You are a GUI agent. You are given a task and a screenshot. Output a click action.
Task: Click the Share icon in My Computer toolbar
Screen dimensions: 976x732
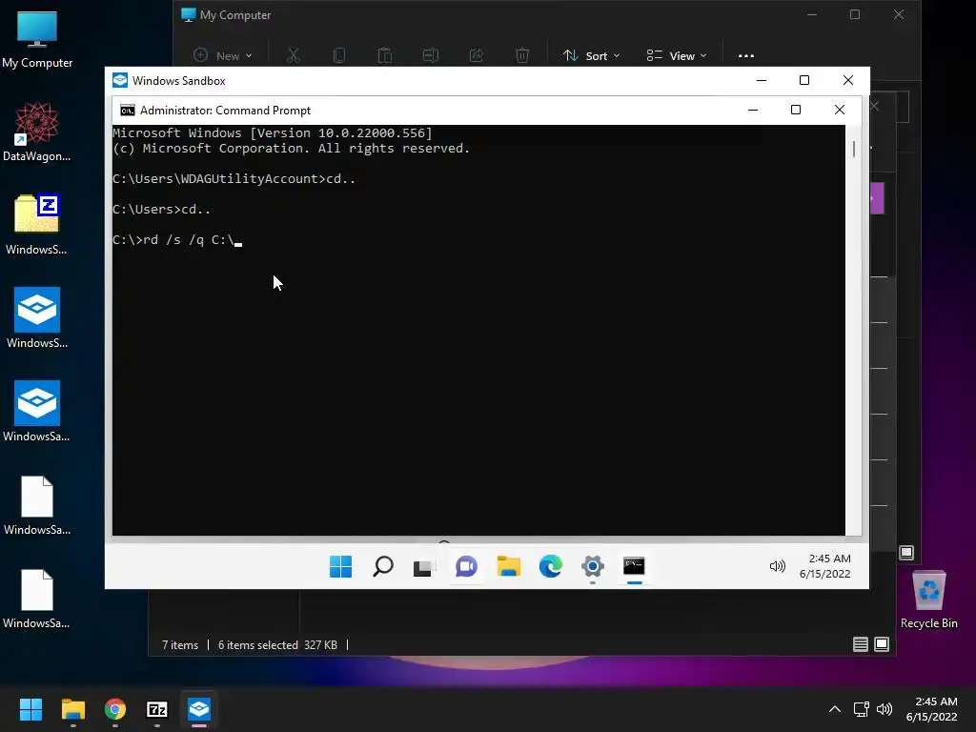(x=477, y=55)
